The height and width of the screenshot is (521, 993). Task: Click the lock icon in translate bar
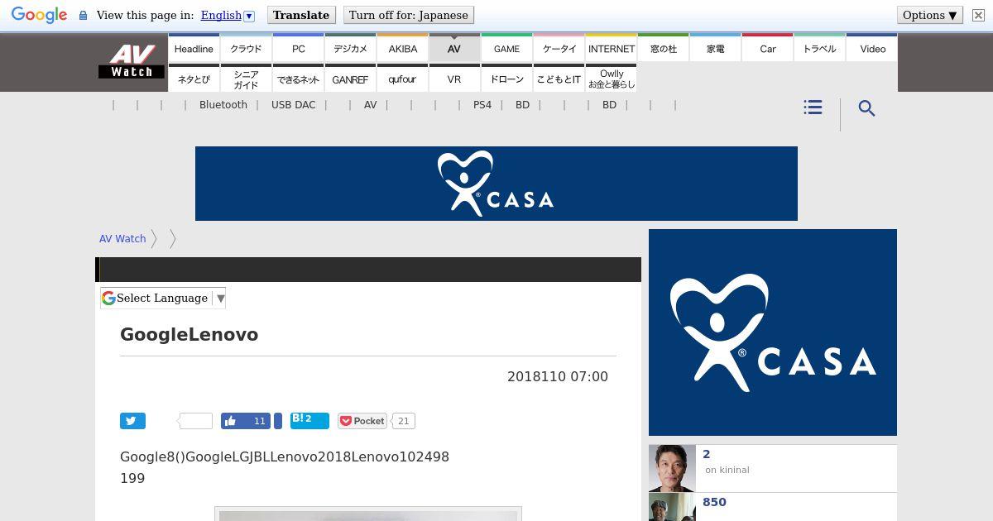click(83, 16)
